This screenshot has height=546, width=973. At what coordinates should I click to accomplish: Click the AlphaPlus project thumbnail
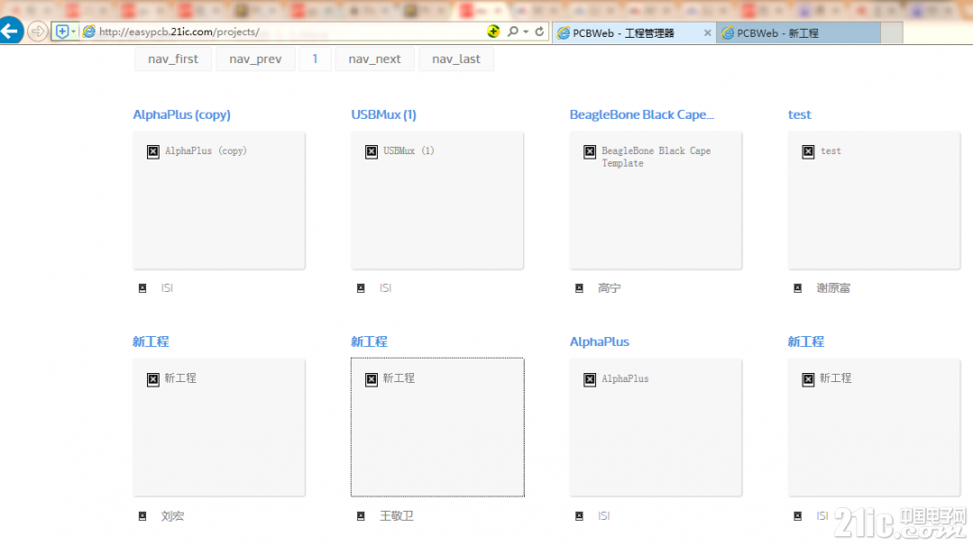[656, 427]
